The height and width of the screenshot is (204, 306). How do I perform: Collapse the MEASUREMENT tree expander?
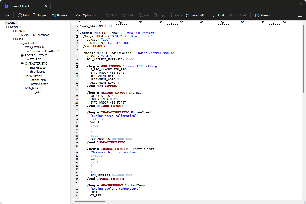pyautogui.click(x=22, y=76)
